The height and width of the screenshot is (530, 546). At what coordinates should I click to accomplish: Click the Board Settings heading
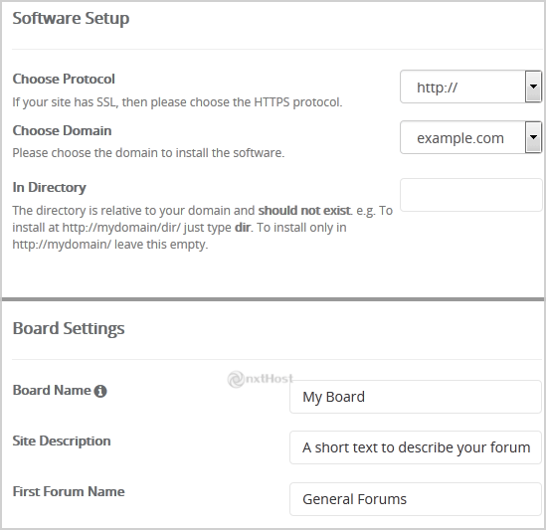(x=69, y=328)
